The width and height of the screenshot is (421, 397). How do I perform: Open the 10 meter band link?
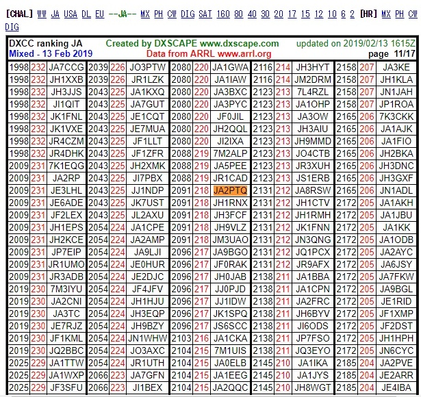332,14
